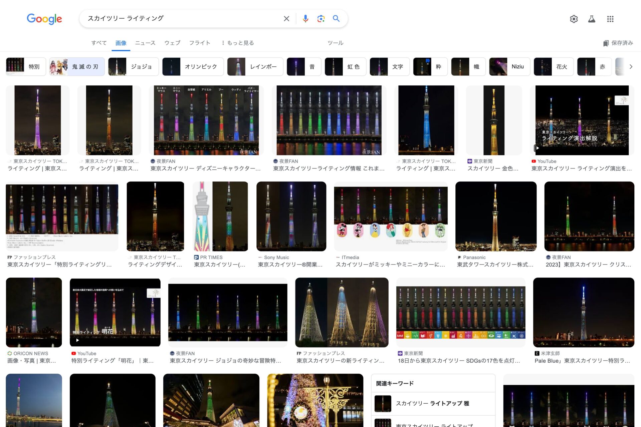This screenshot has height=427, width=641.
Task: Filter by the レインボー chip
Action: click(x=255, y=67)
